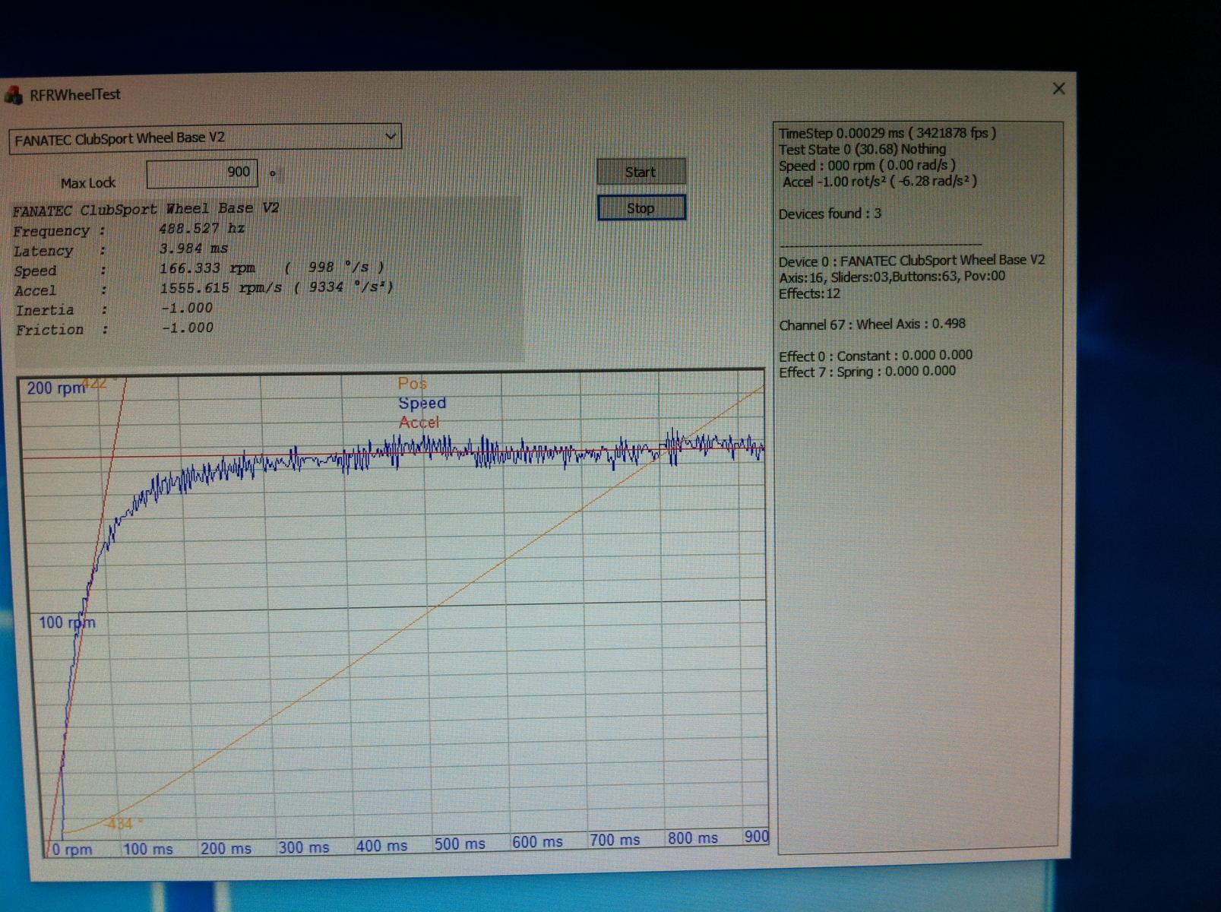Close the RFRWheelTest window
This screenshot has width=1221, height=912.
pyautogui.click(x=1058, y=89)
